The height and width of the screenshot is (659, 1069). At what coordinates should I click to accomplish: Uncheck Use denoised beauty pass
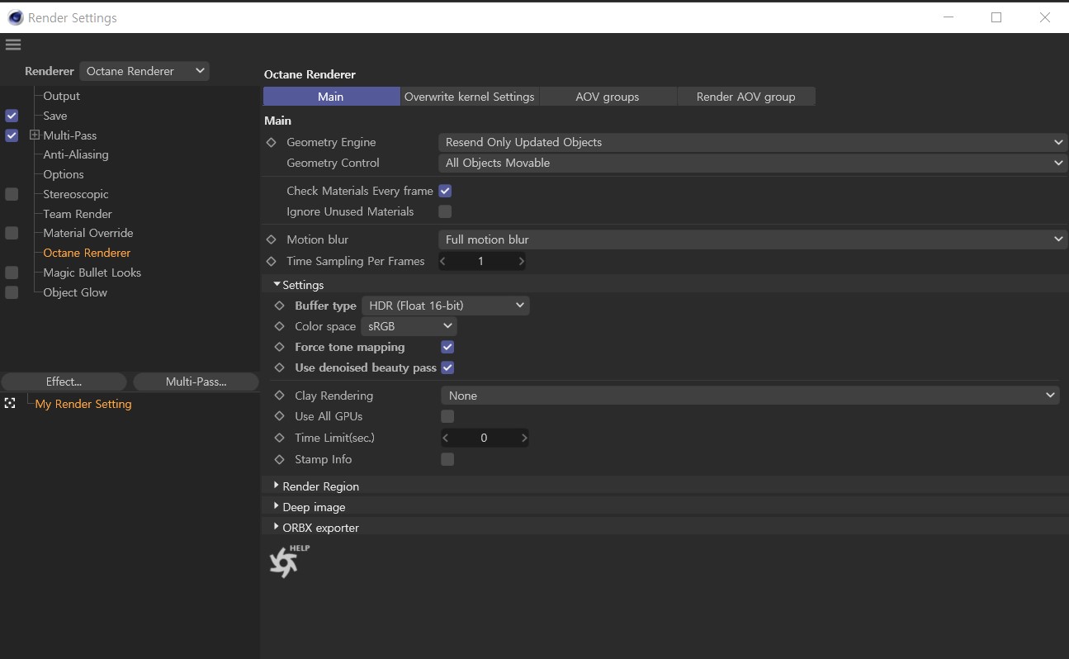[x=447, y=367]
